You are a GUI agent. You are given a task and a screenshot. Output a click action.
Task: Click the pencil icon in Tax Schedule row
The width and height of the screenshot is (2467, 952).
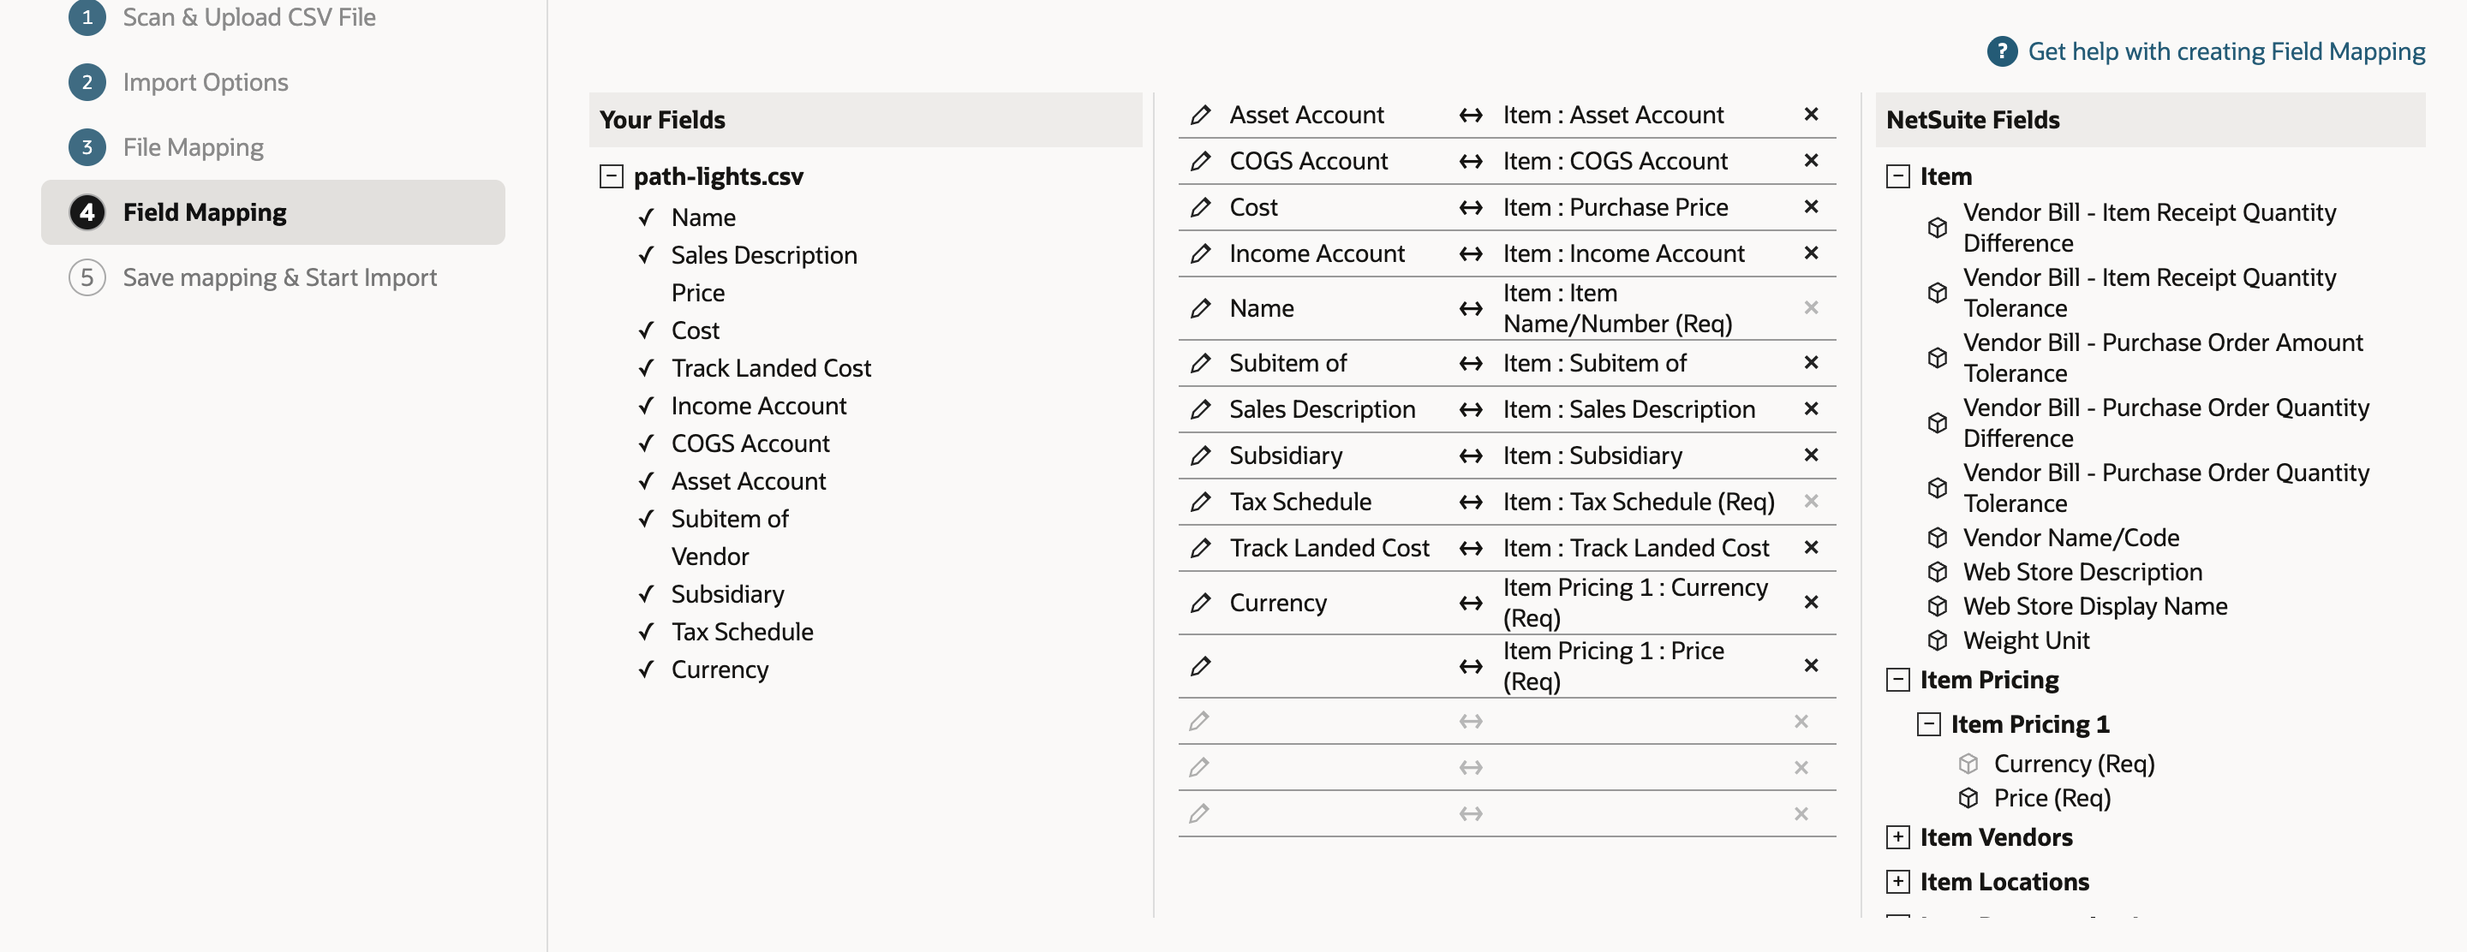tap(1200, 502)
